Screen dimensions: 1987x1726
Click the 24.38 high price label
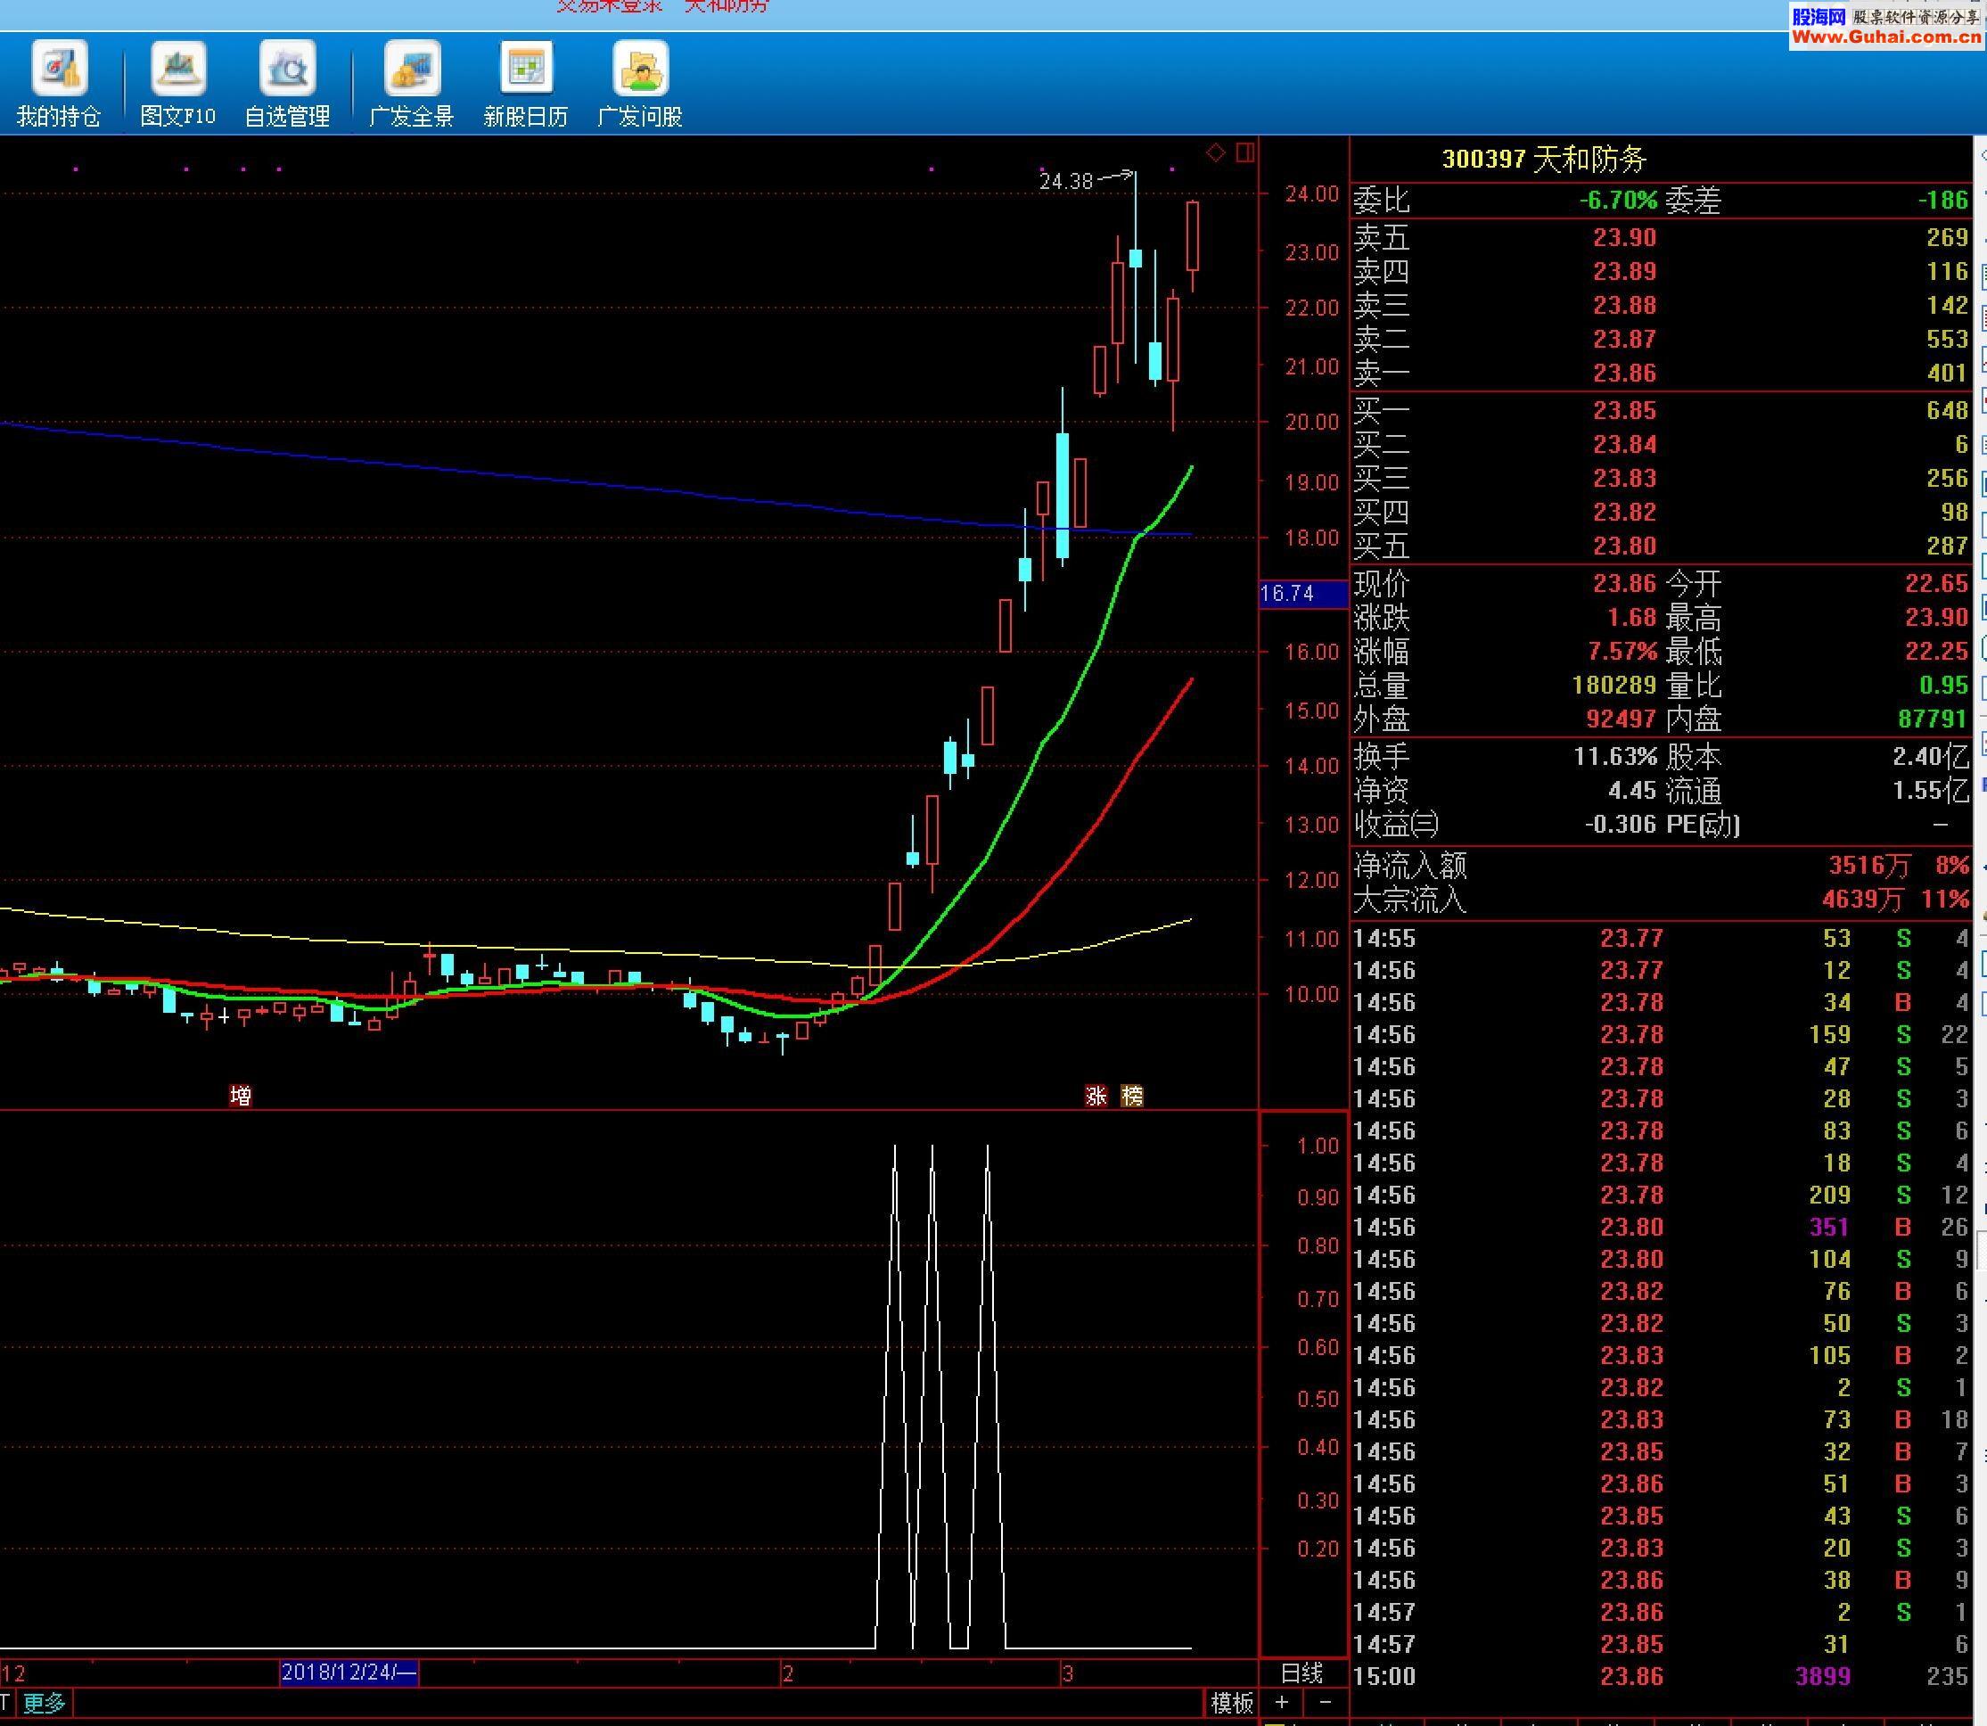(x=1066, y=181)
